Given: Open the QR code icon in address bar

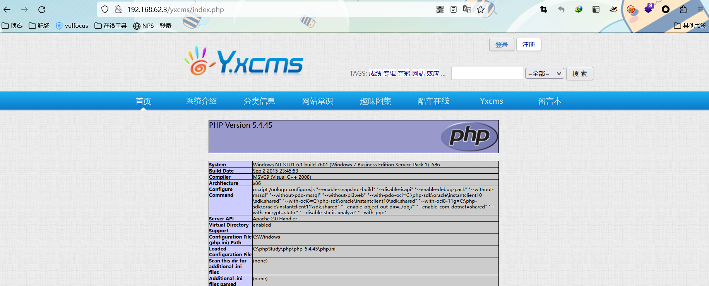Looking at the screenshot, I should click(440, 10).
